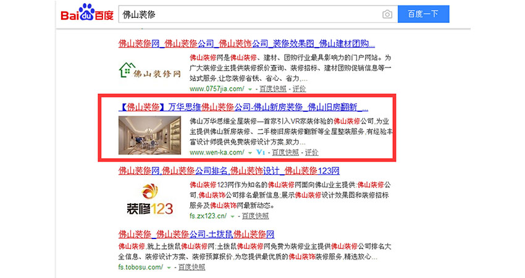
Task: Open camera image search icon
Action: [x=387, y=14]
